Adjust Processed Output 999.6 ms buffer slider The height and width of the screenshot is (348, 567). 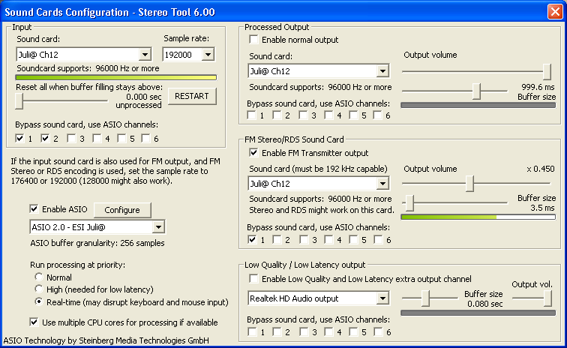click(477, 91)
